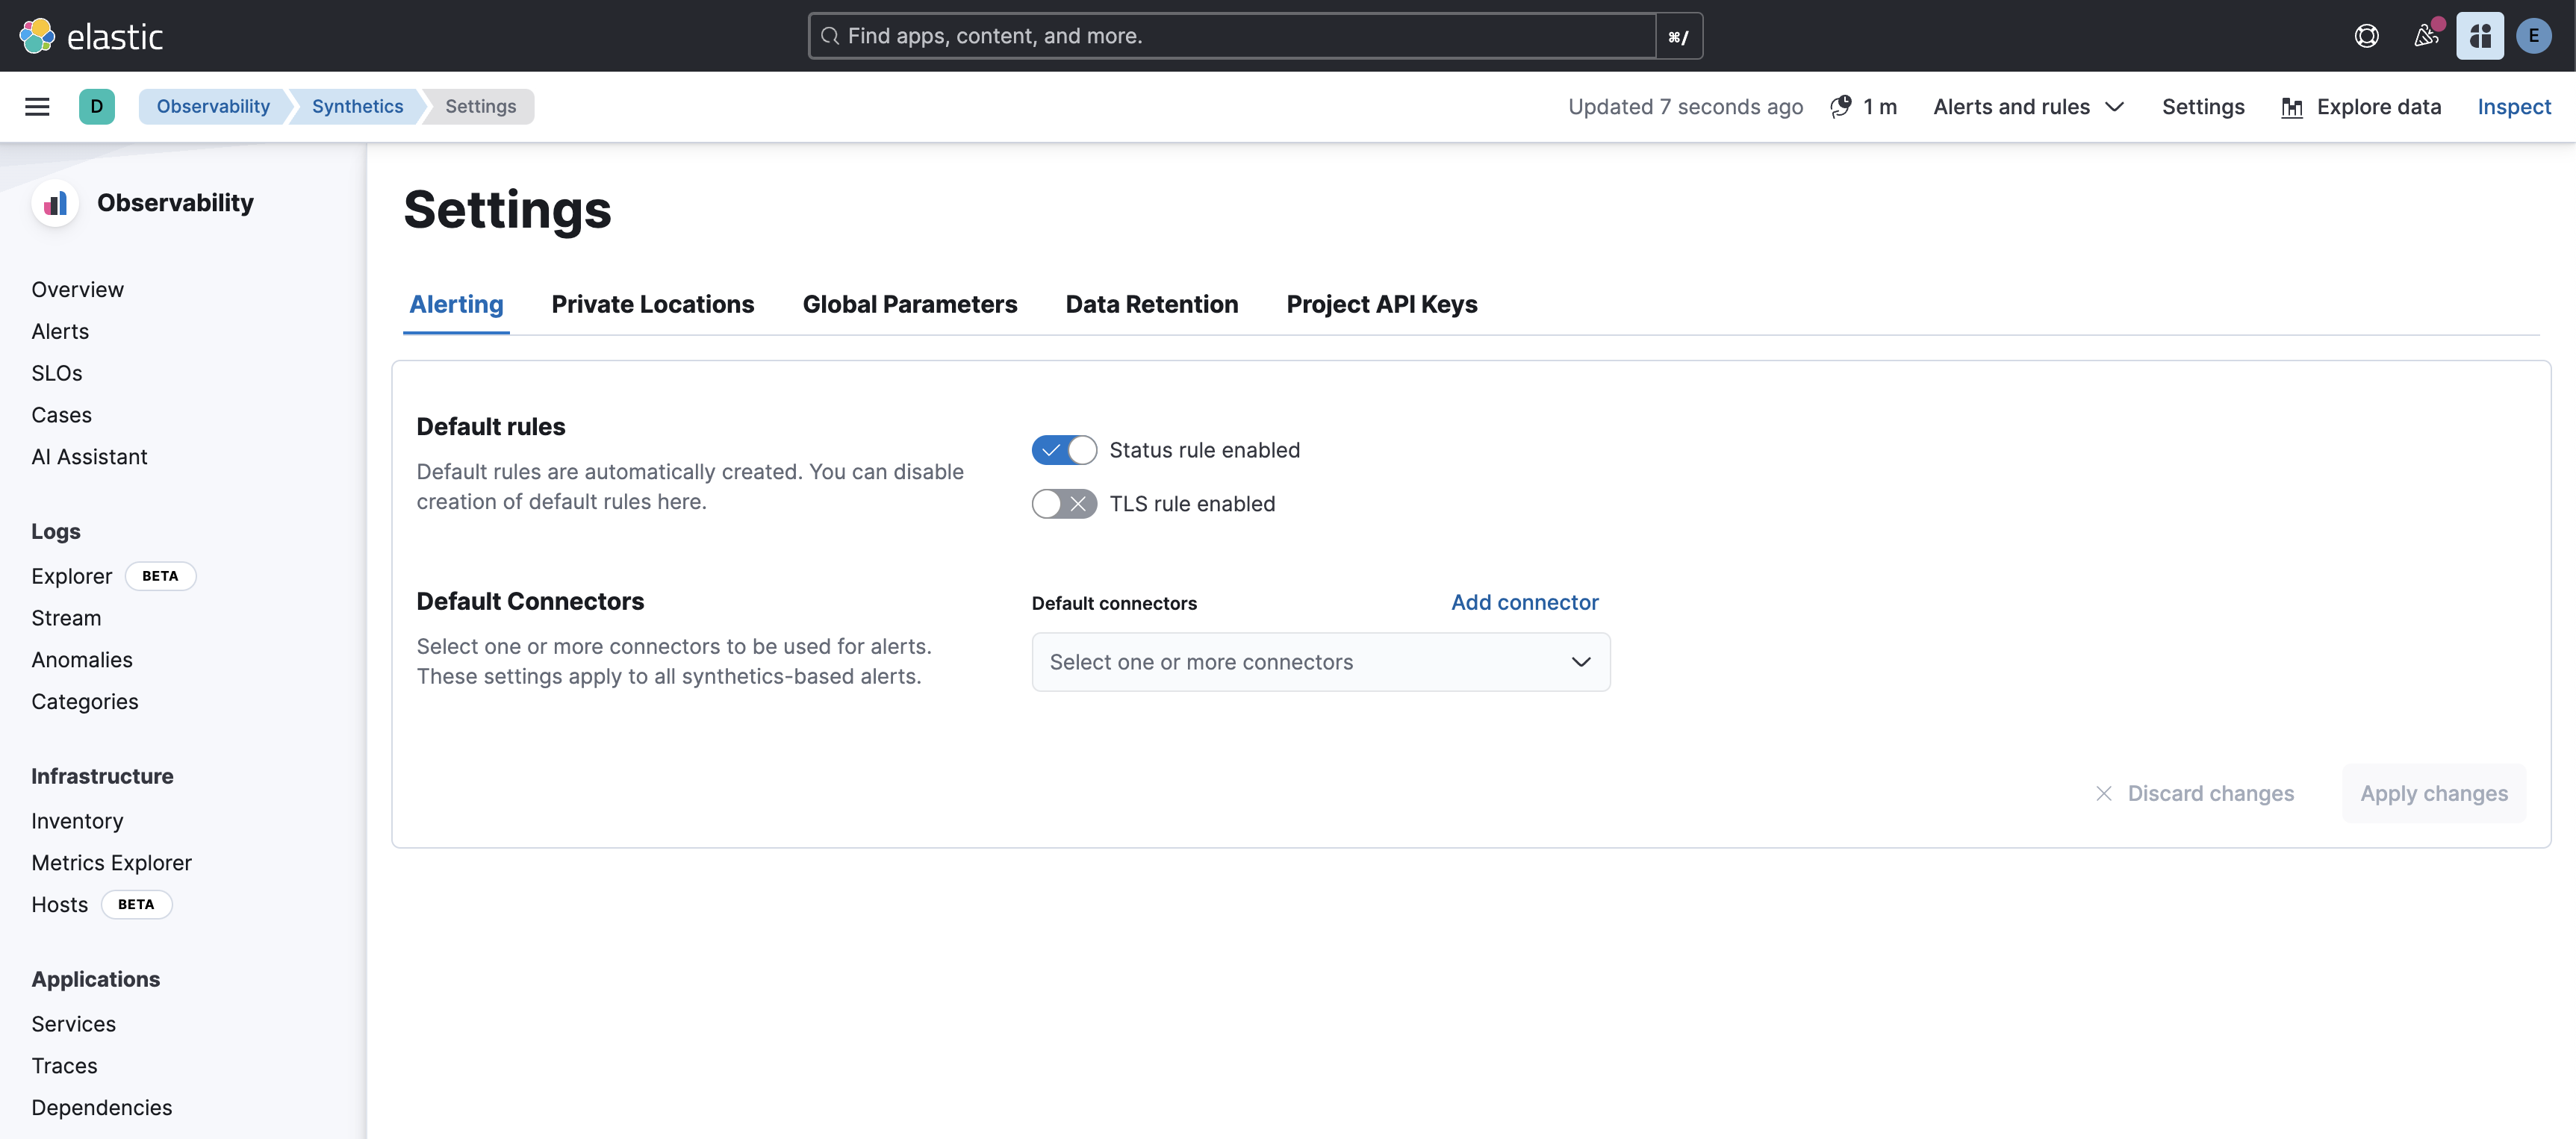Screen dimensions: 2576x1139
Task: Select the Project API Keys tab
Action: (1382, 304)
